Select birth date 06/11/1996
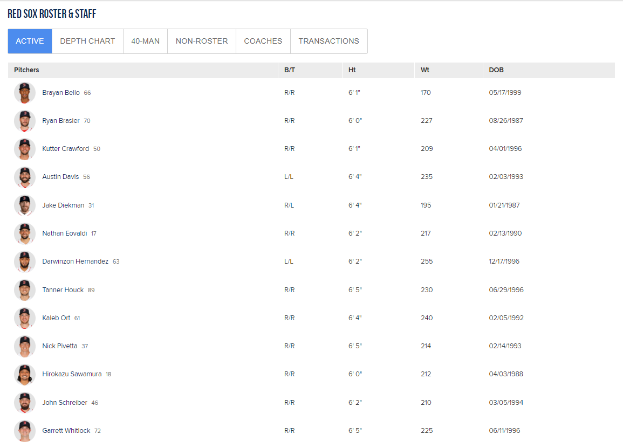 pyautogui.click(x=504, y=431)
